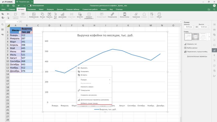Toggle the Автосохранение switch
This screenshot has height=122, width=217.
pyautogui.click(x=30, y=6)
